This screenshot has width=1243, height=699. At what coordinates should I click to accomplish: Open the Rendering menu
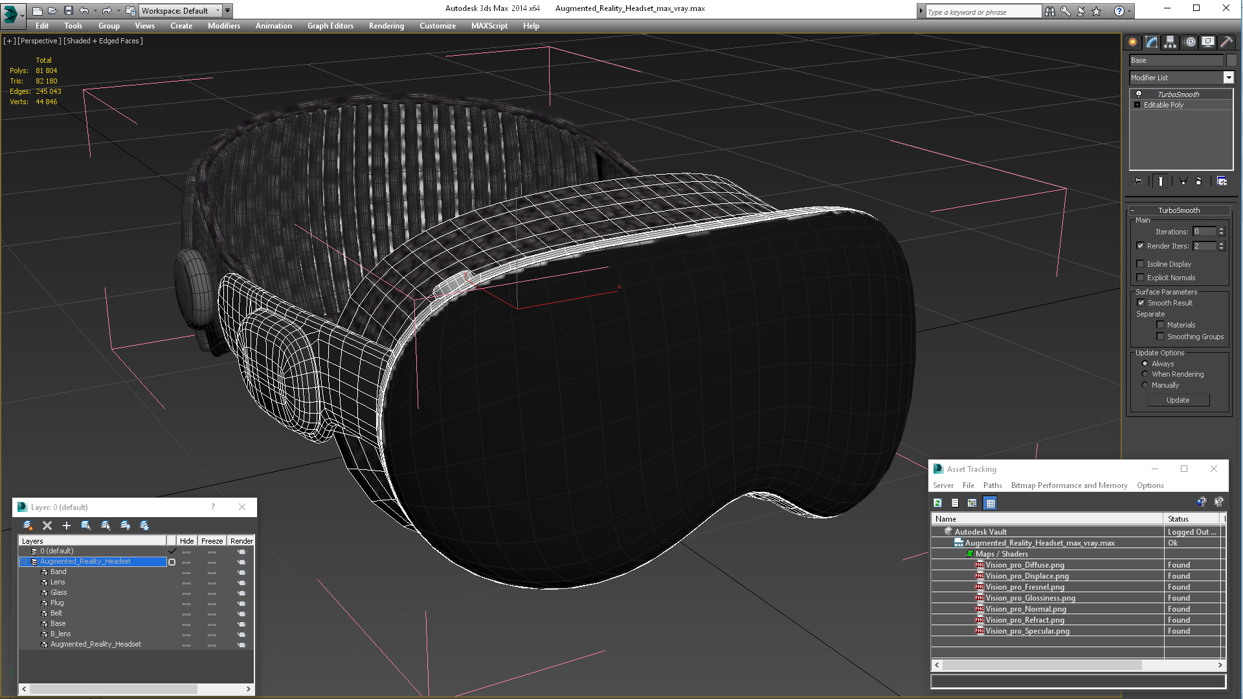coord(386,26)
